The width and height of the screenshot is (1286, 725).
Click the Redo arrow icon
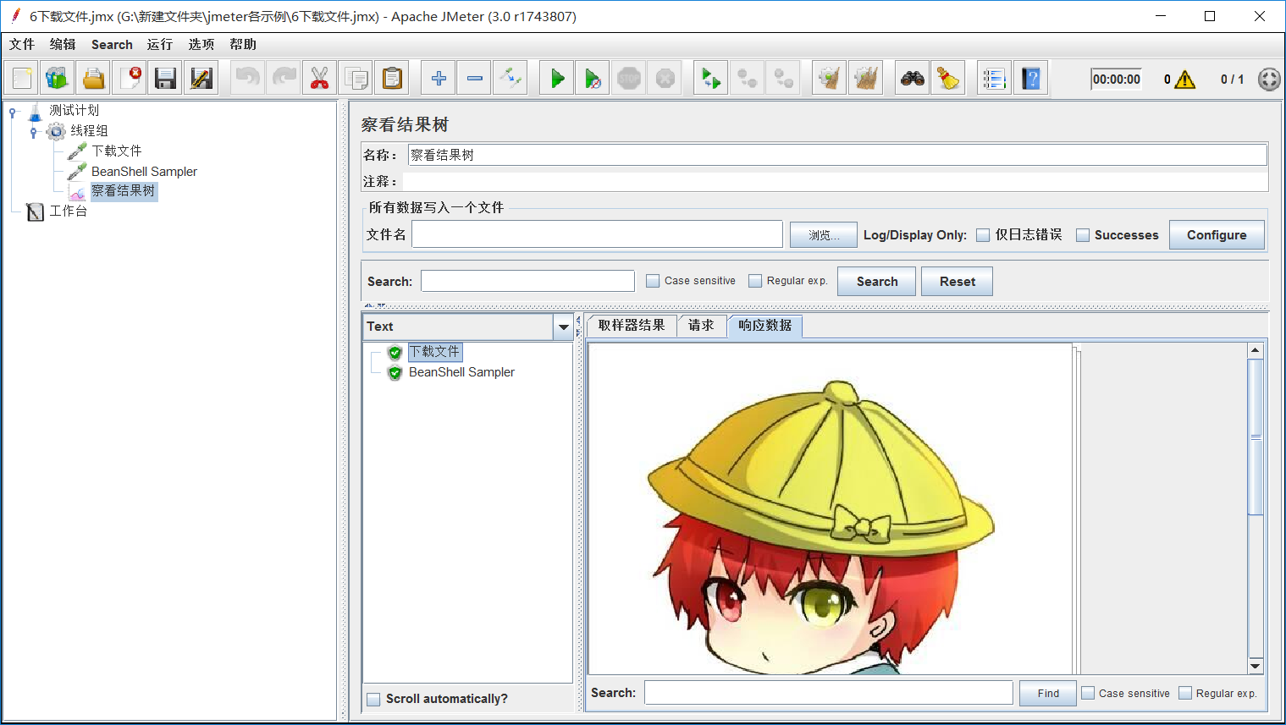pyautogui.click(x=284, y=79)
